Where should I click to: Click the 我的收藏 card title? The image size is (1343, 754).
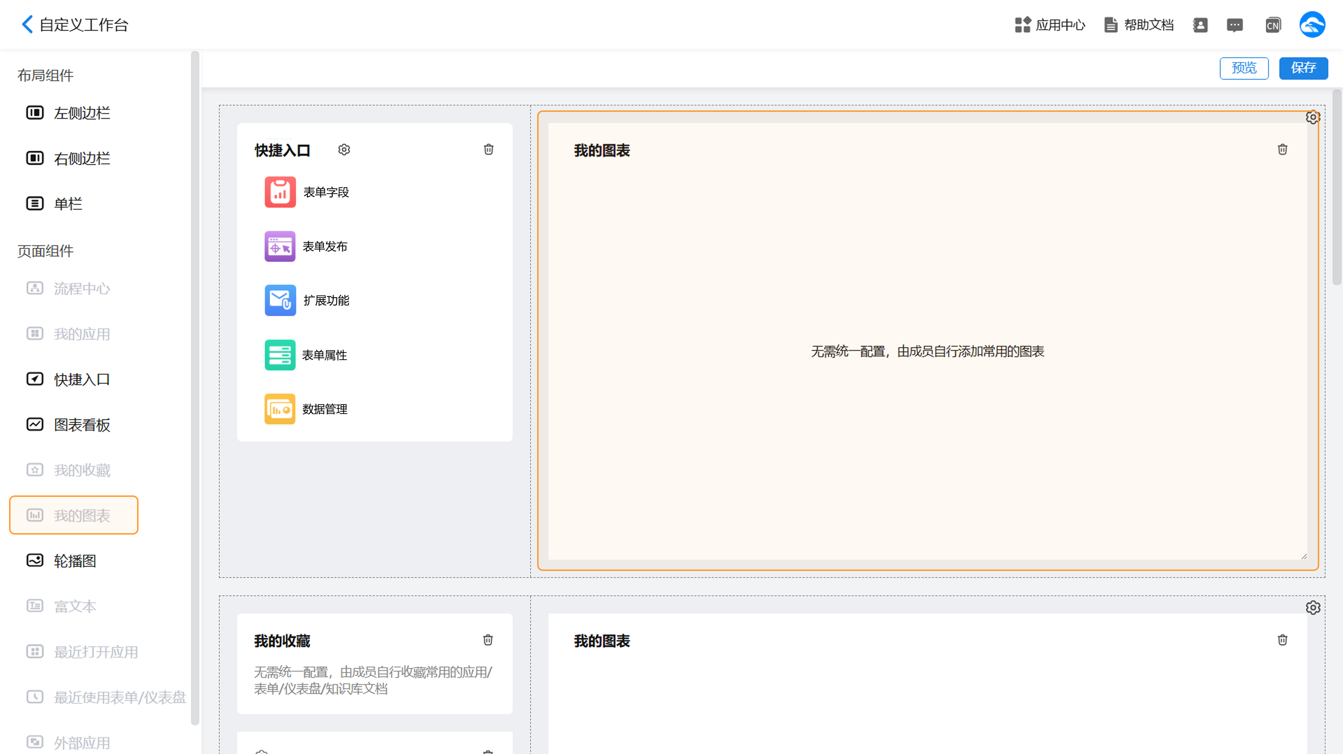pos(282,641)
